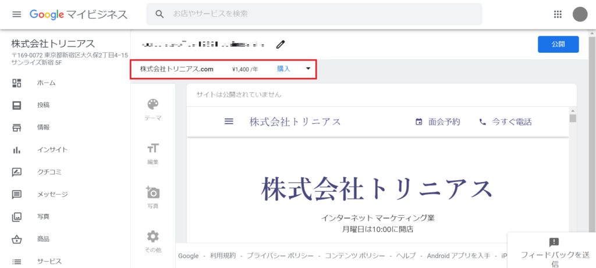Open Android アプリを入手 footer link
Screen dimensions: 596x268
[459, 256]
